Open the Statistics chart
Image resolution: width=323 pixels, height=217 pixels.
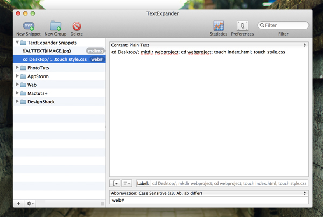point(219,29)
